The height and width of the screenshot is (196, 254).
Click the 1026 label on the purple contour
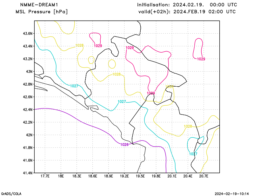[124, 145]
